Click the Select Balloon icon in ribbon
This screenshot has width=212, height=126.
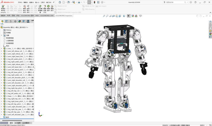tap(28, 6)
